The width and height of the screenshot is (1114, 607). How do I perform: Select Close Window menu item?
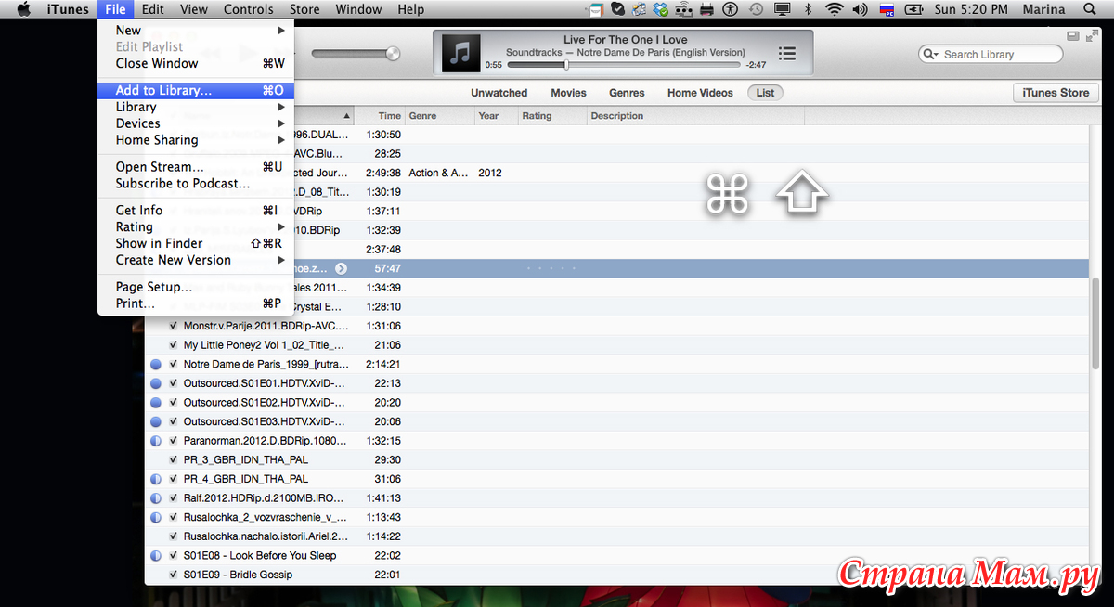pyautogui.click(x=196, y=63)
